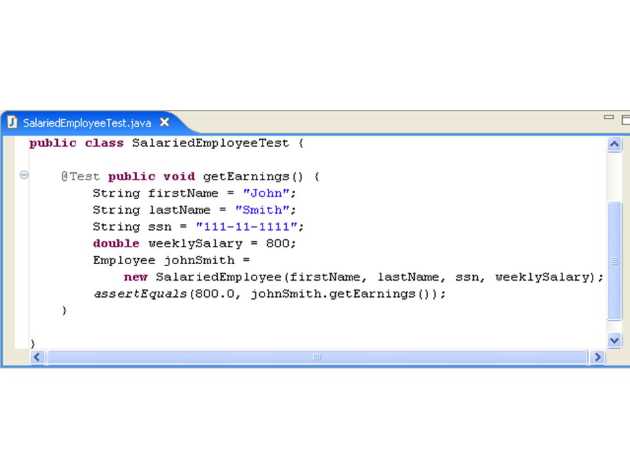Click the Java file icon on the tab
This screenshot has width=630, height=472.
[12, 122]
